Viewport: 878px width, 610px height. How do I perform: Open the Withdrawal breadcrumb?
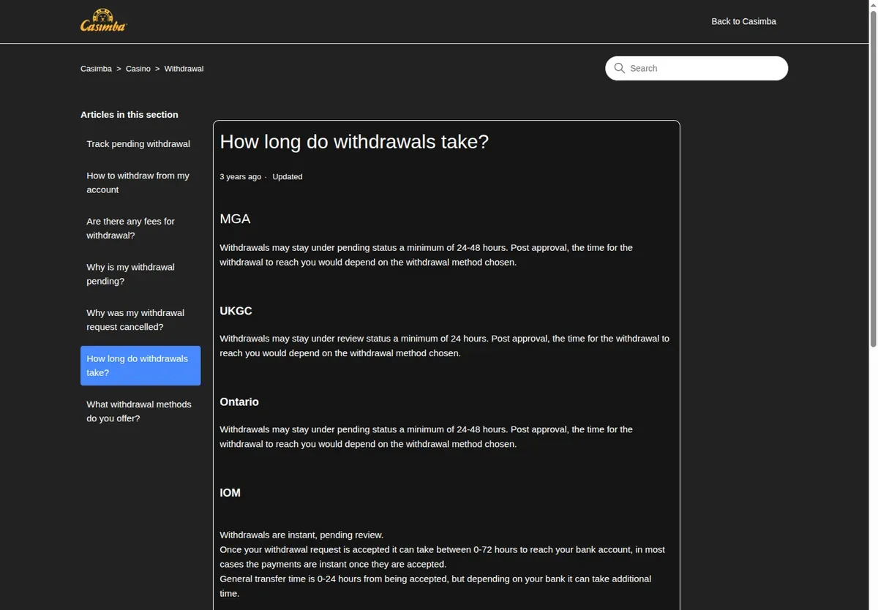[184, 69]
